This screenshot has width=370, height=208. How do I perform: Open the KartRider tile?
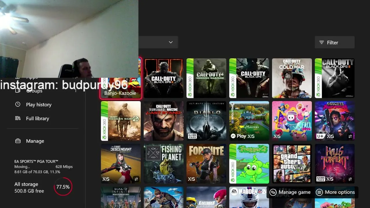pyautogui.click(x=206, y=197)
